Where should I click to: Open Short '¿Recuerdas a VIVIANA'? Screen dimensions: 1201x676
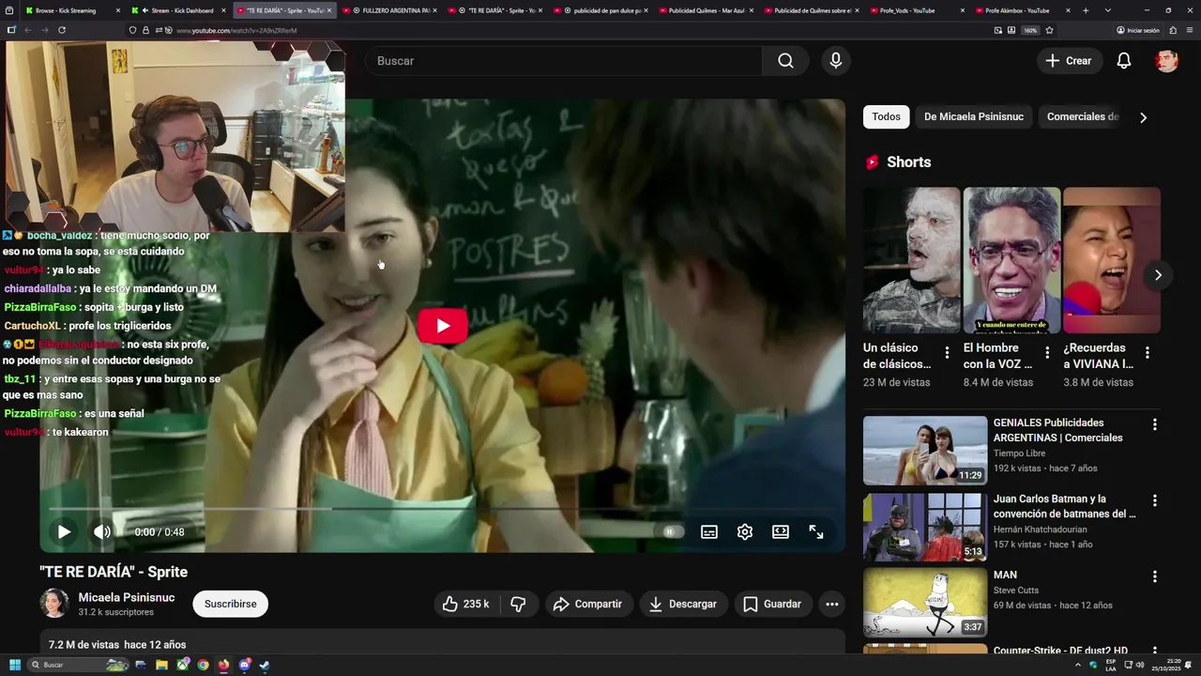[x=1112, y=260]
